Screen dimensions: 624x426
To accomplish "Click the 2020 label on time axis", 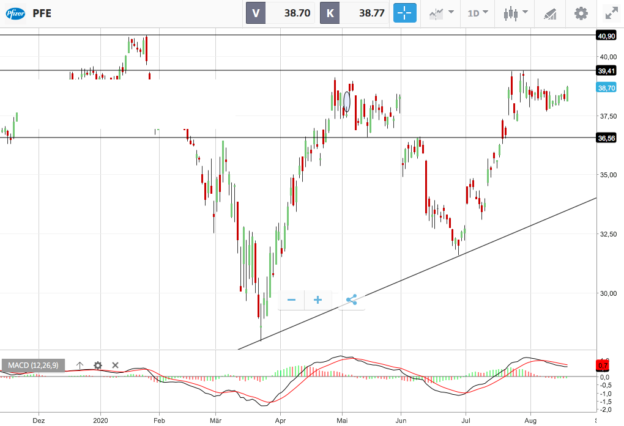I will tap(100, 420).
